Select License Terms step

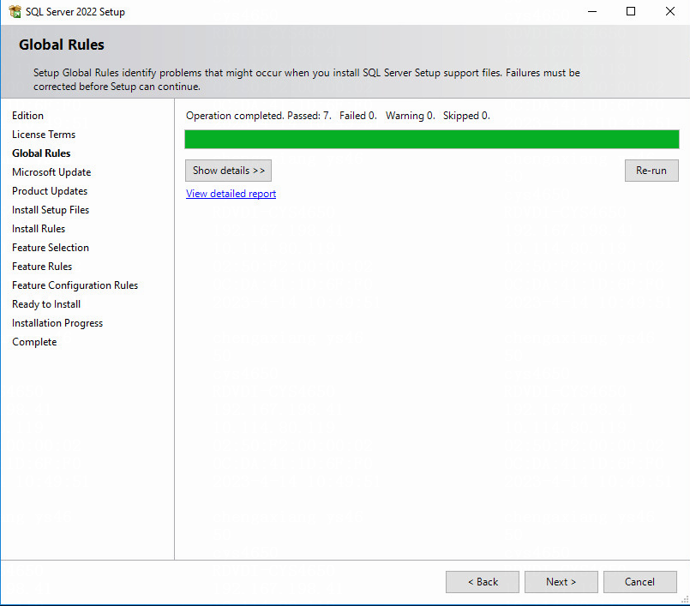44,135
